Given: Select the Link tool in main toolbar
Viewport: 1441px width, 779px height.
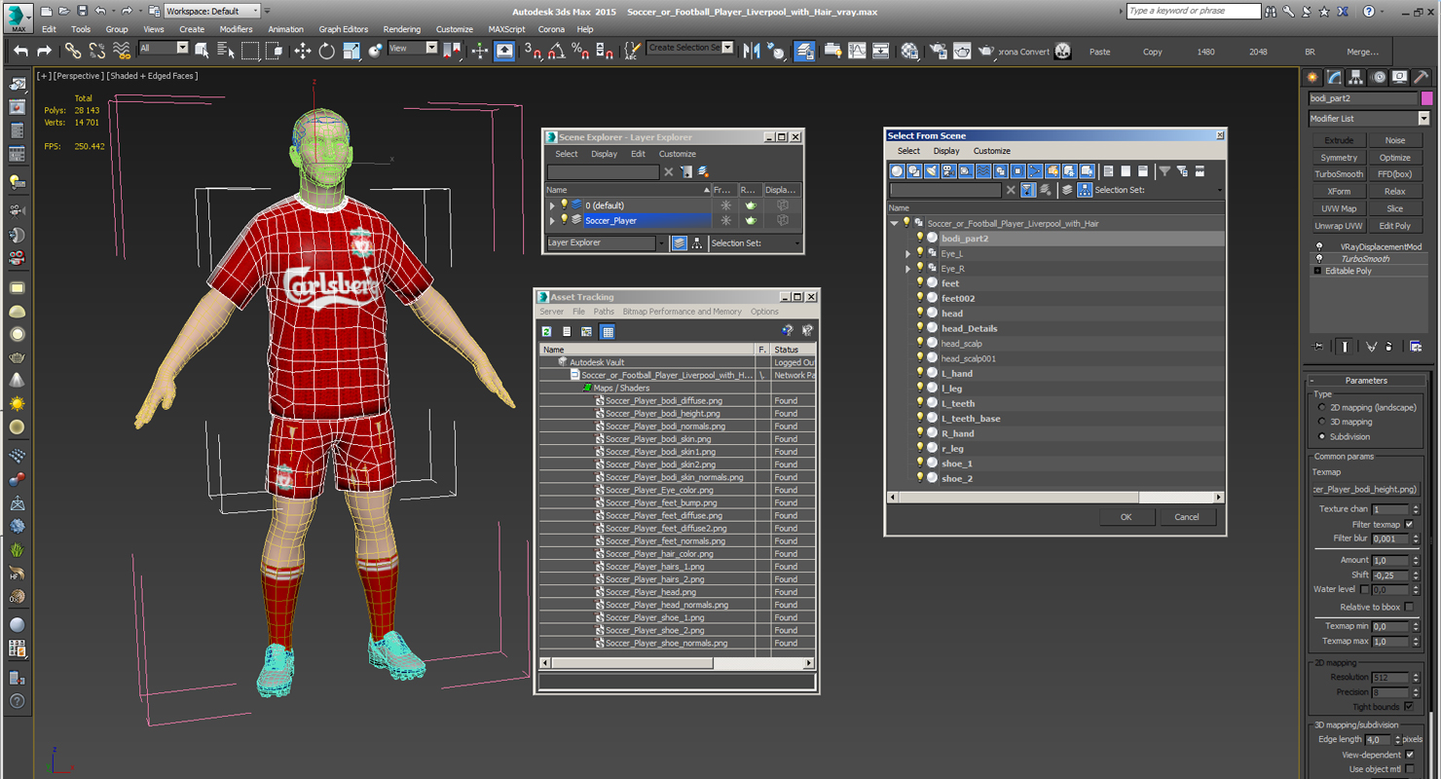Looking at the screenshot, I should [73, 51].
